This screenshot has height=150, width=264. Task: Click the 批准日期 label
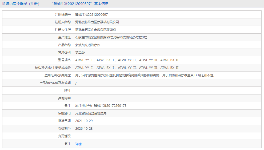coord(64,121)
